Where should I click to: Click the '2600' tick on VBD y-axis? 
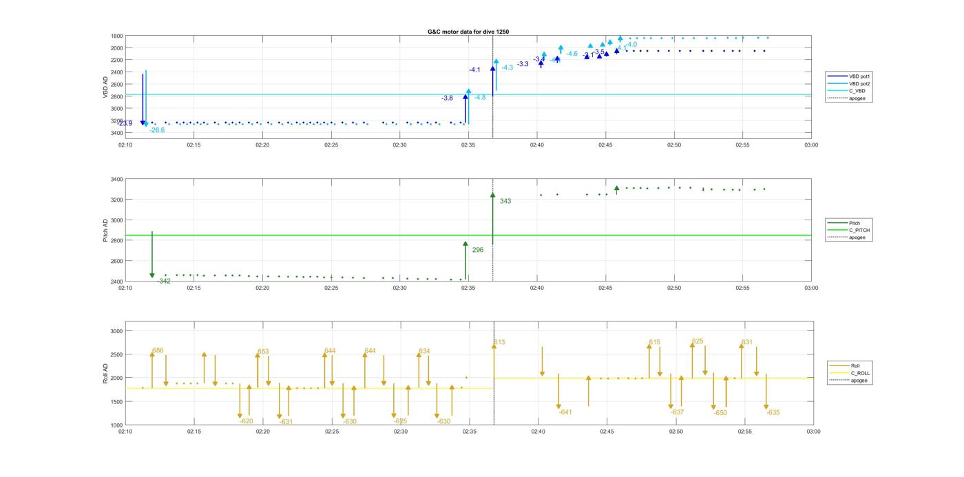tap(117, 85)
